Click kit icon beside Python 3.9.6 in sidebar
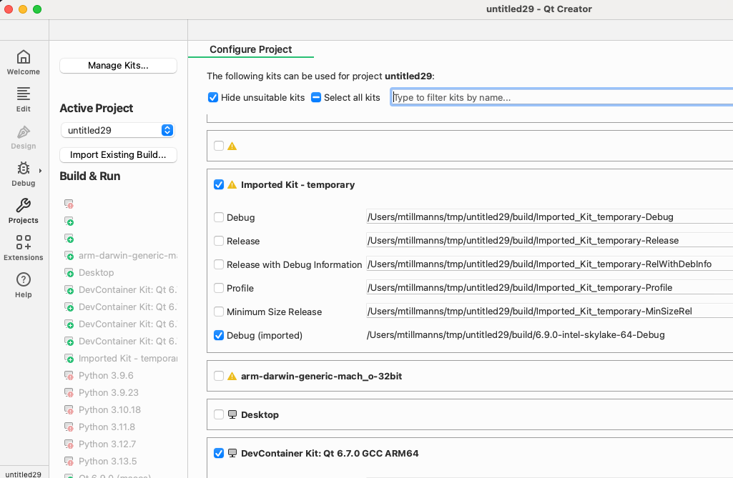Image resolution: width=733 pixels, height=478 pixels. coord(69,376)
